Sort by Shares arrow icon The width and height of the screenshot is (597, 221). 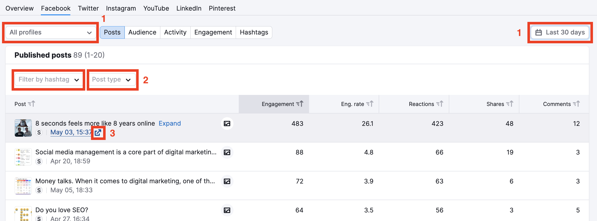point(510,104)
